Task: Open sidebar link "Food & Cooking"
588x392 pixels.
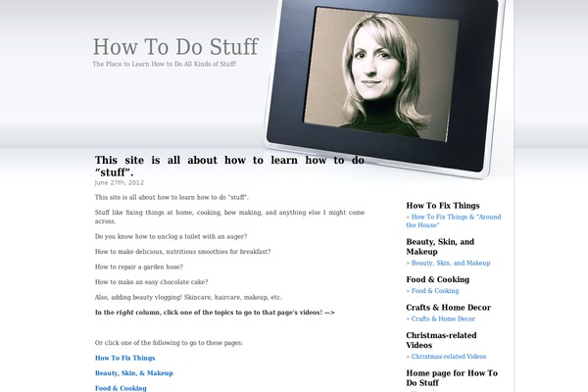Action: point(435,291)
